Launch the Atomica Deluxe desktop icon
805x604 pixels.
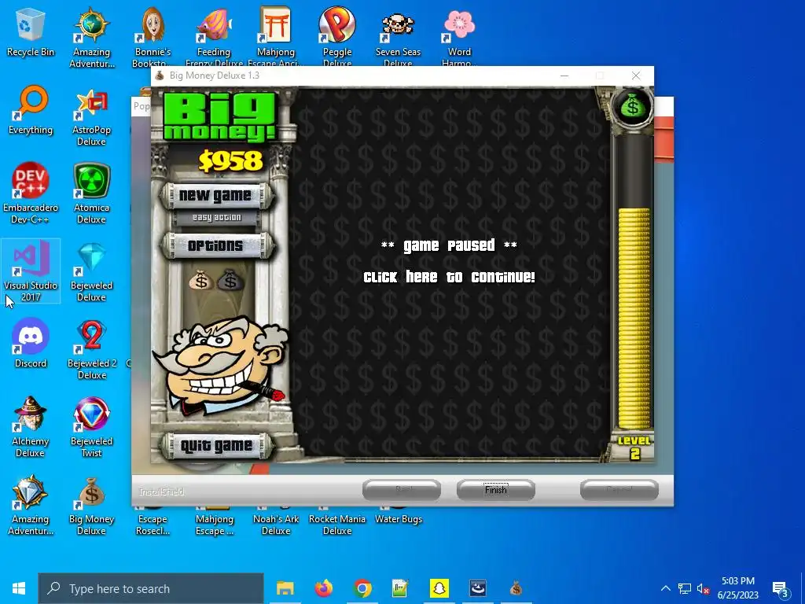click(91, 193)
